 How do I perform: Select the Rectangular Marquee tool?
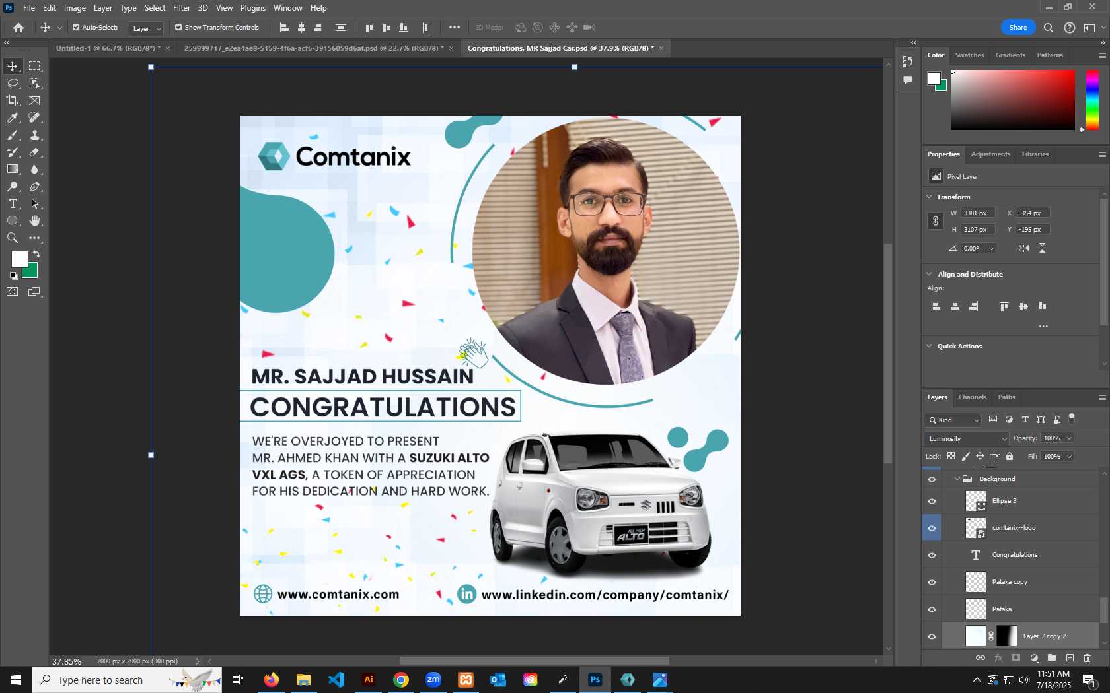[x=34, y=66]
